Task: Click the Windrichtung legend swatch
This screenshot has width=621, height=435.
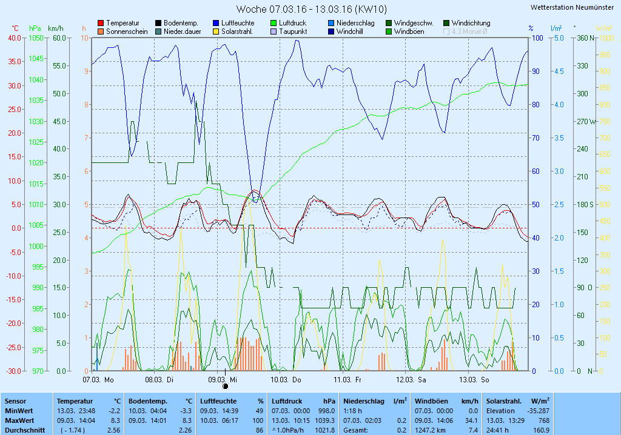Action: click(x=446, y=24)
